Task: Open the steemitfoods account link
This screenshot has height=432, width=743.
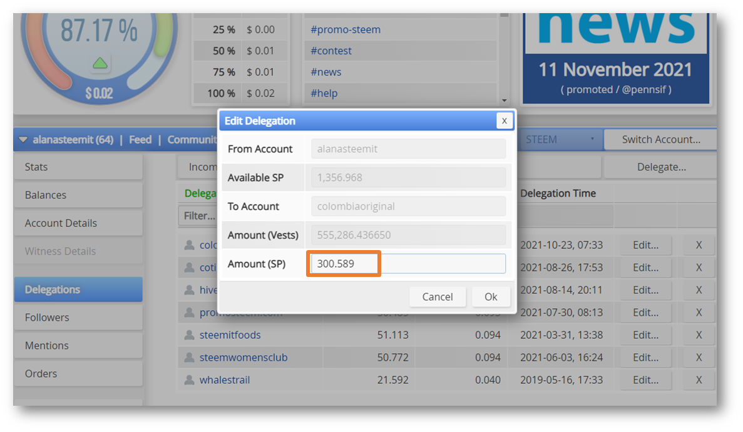Action: click(230, 335)
